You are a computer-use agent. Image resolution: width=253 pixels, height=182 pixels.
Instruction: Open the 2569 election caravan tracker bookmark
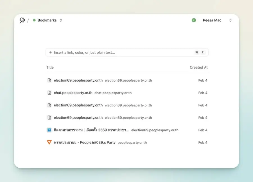coord(127,130)
